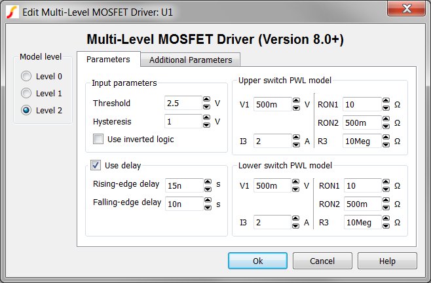This screenshot has width=431, height=283.
Task: Uncheck the Use delay checkbox
Action: tap(96, 165)
